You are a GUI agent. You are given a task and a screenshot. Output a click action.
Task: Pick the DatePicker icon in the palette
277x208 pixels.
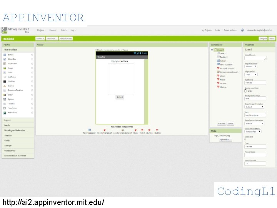(5, 64)
